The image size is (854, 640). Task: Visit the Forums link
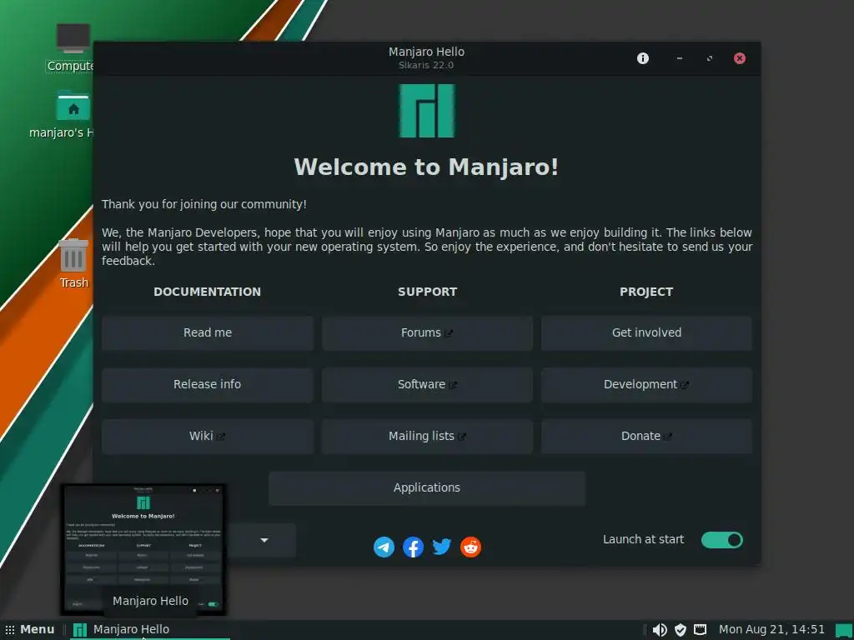(427, 332)
